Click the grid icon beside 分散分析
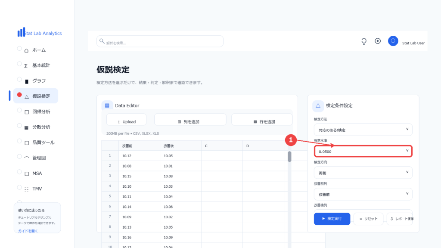 pos(26,127)
